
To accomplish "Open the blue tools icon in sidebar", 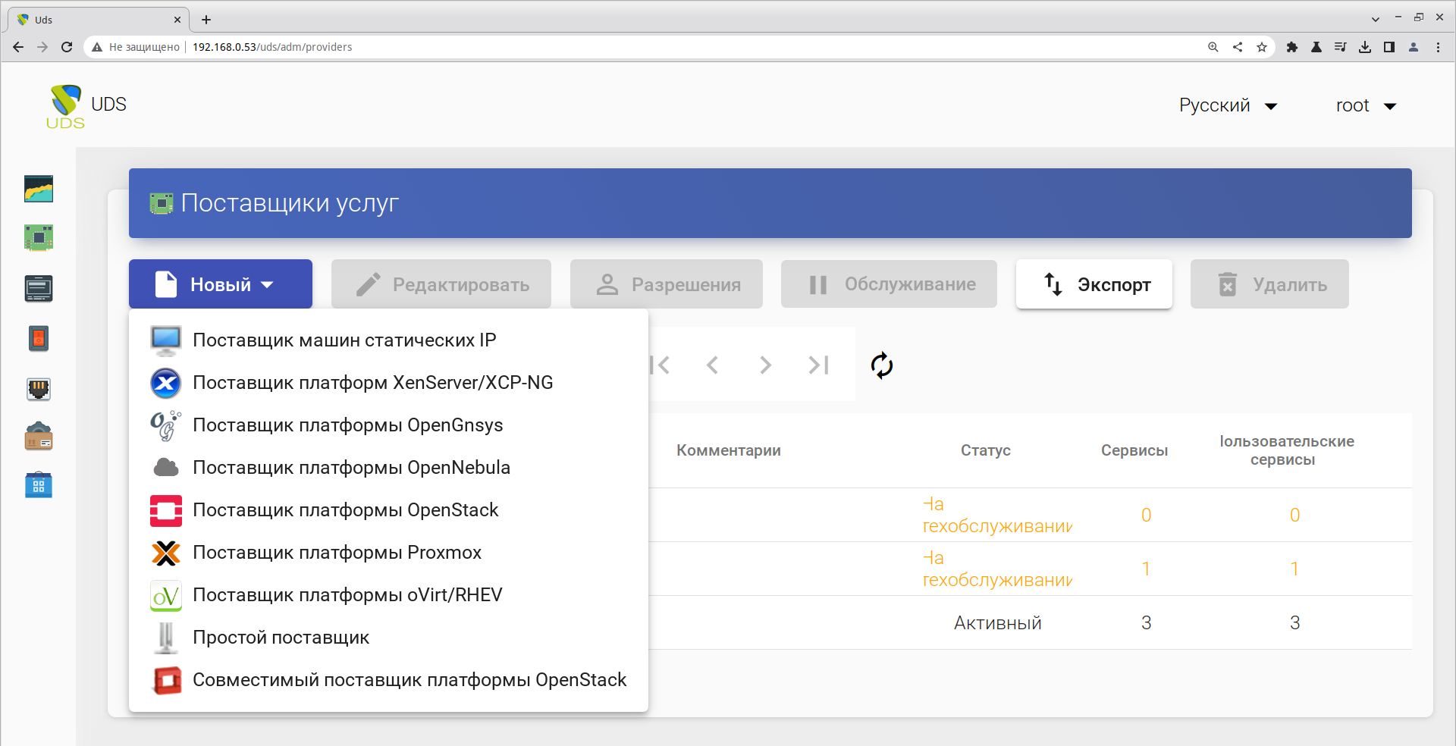I will pyautogui.click(x=39, y=485).
